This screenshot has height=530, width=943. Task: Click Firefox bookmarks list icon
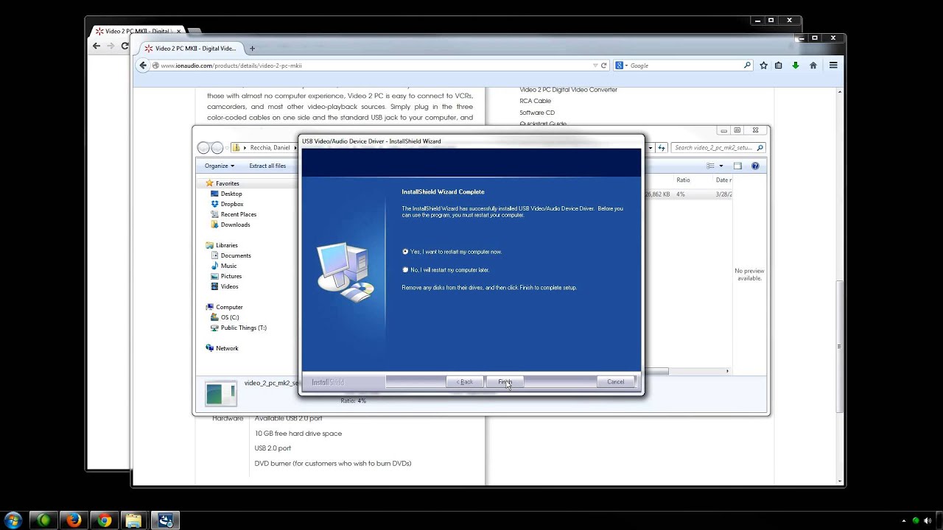[779, 66]
